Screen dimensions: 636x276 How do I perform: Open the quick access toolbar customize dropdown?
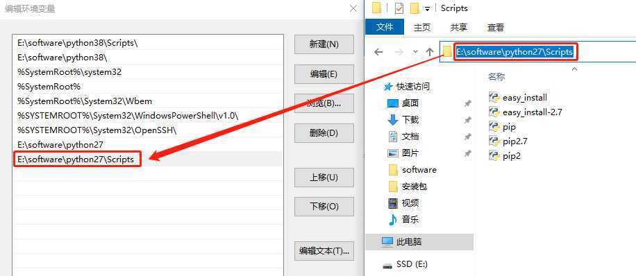(x=427, y=8)
